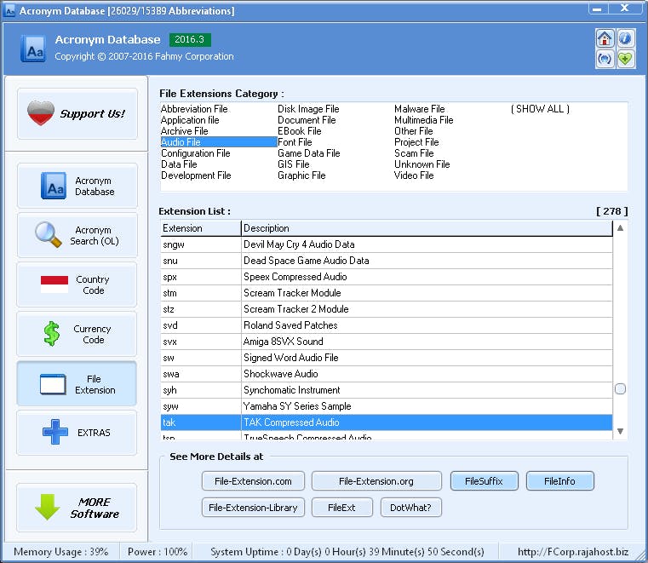Select Malware File category
The width and height of the screenshot is (648, 563).
point(420,109)
